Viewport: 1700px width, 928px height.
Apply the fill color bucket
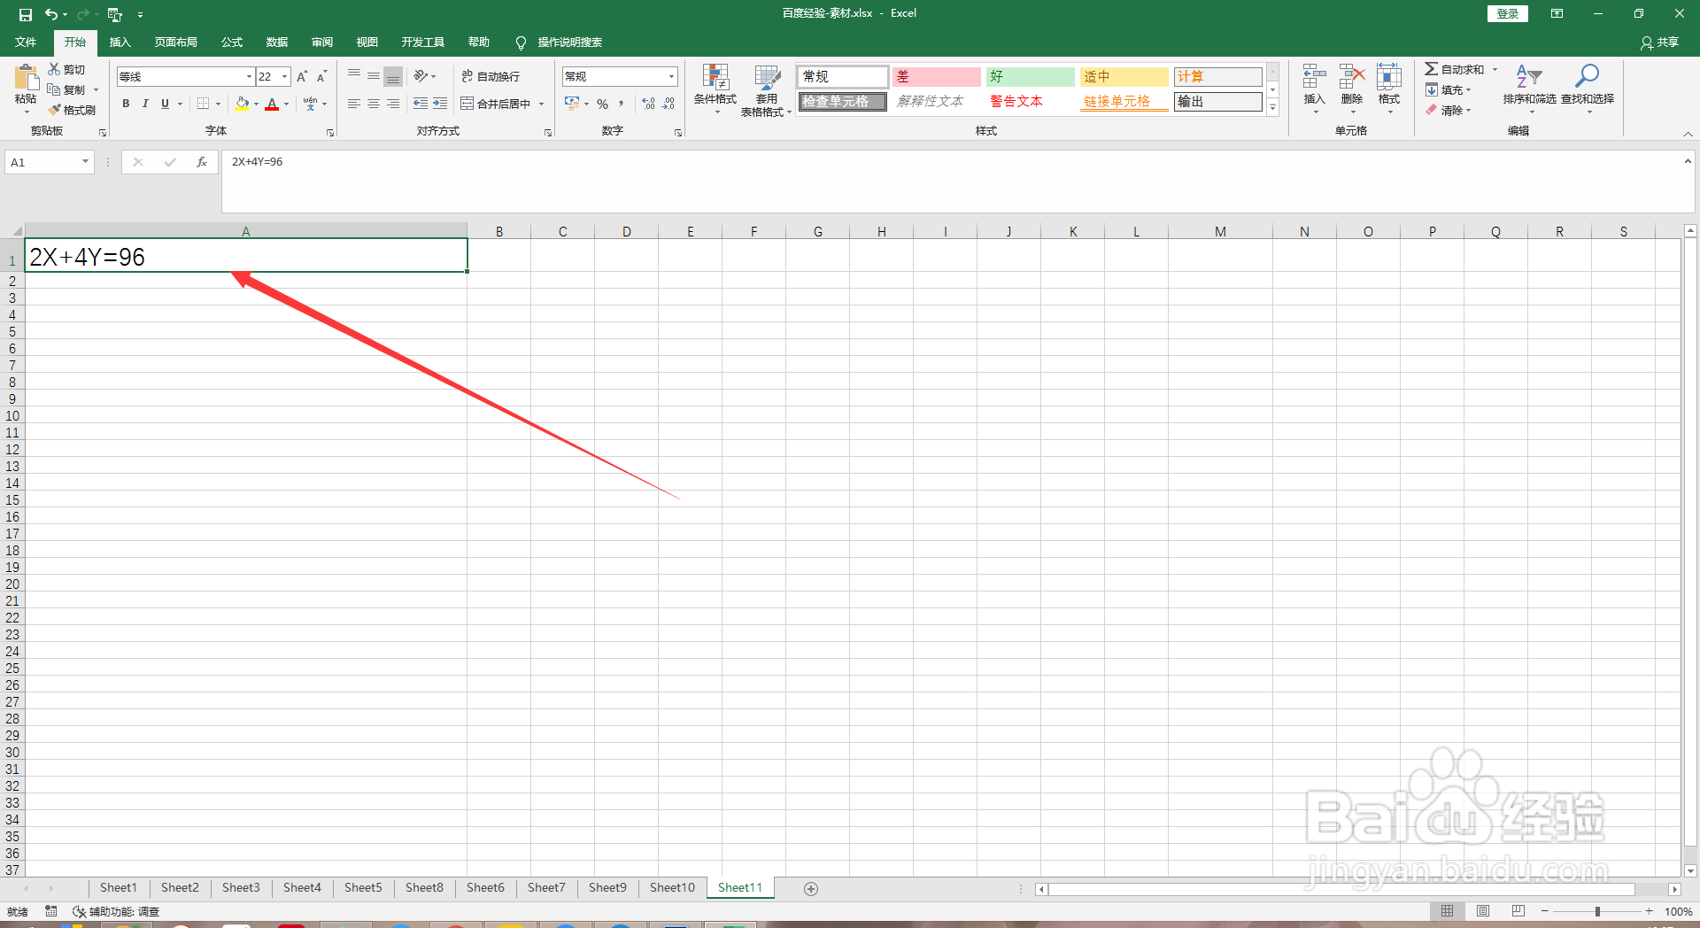(x=242, y=104)
